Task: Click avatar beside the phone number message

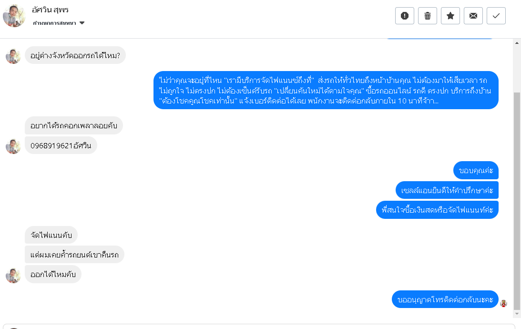Action: click(x=13, y=146)
